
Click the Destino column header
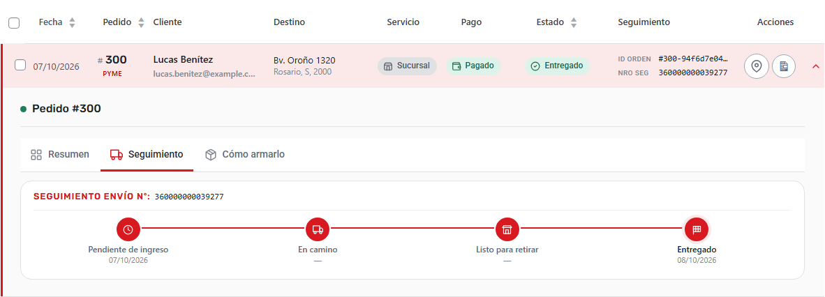click(x=290, y=22)
